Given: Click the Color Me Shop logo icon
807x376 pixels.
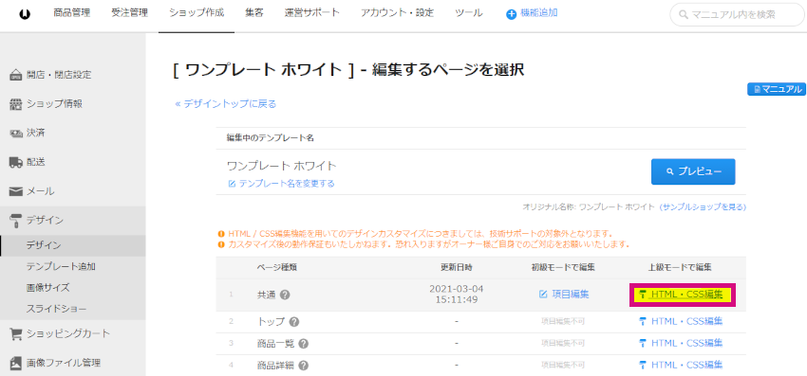Looking at the screenshot, I should [x=24, y=14].
